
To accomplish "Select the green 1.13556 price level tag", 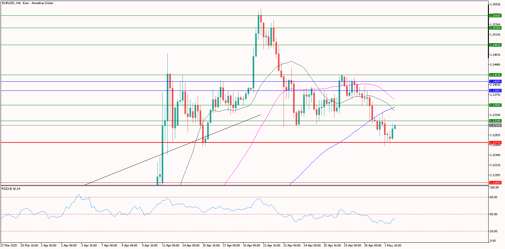I will click(495, 105).
